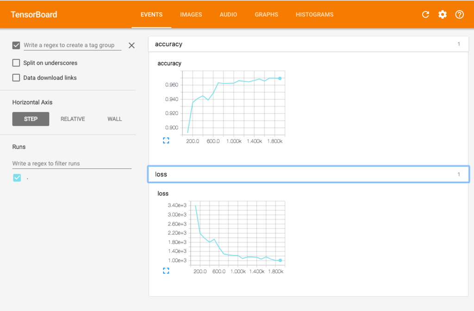Enable Data download links checkbox
Screen dimensions: 474x311
[x=16, y=78]
